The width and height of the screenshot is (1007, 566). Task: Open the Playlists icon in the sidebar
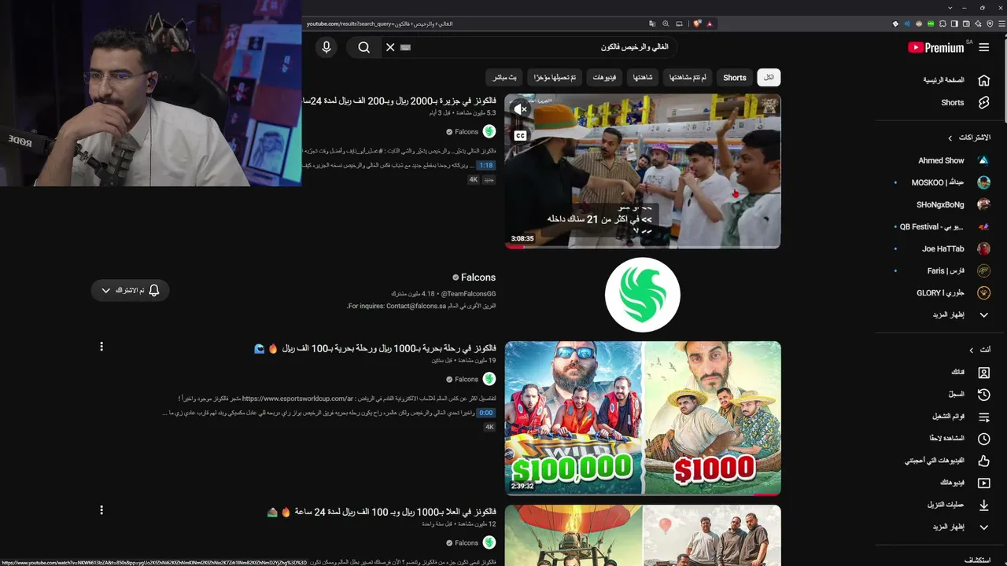pyautogui.click(x=983, y=416)
